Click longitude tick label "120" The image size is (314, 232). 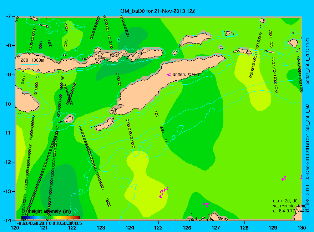[x=15, y=228]
